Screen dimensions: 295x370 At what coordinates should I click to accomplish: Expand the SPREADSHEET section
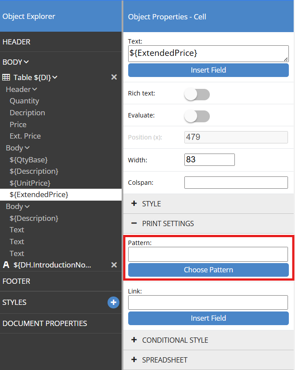pos(134,360)
